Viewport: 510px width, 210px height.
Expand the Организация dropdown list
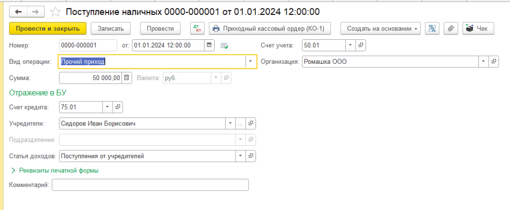click(483, 62)
